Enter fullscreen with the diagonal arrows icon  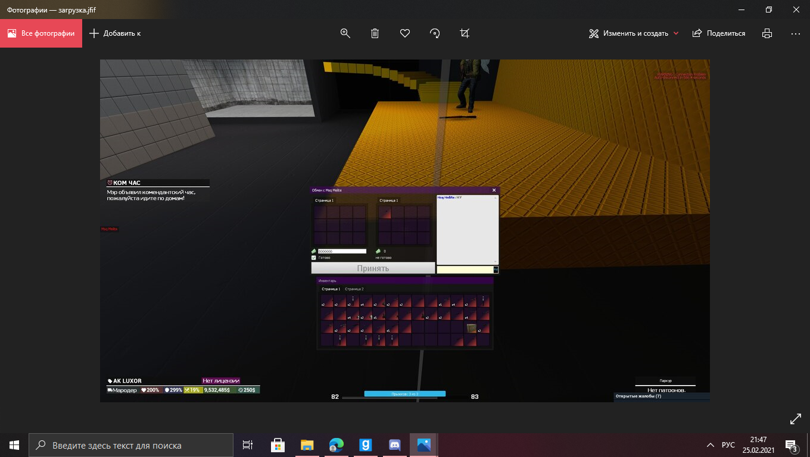click(795, 419)
